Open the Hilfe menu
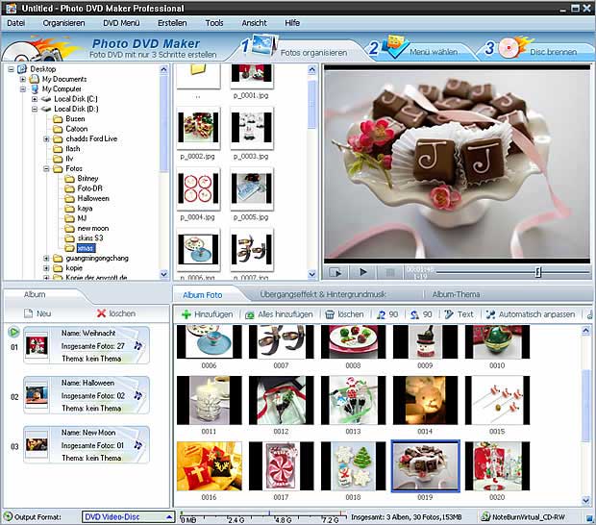The width and height of the screenshot is (596, 525). [292, 23]
